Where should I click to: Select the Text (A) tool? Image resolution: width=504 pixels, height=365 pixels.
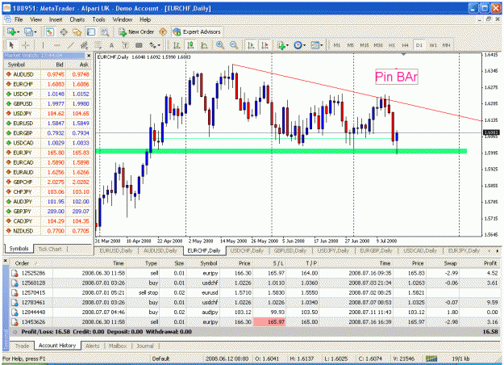tap(111, 45)
